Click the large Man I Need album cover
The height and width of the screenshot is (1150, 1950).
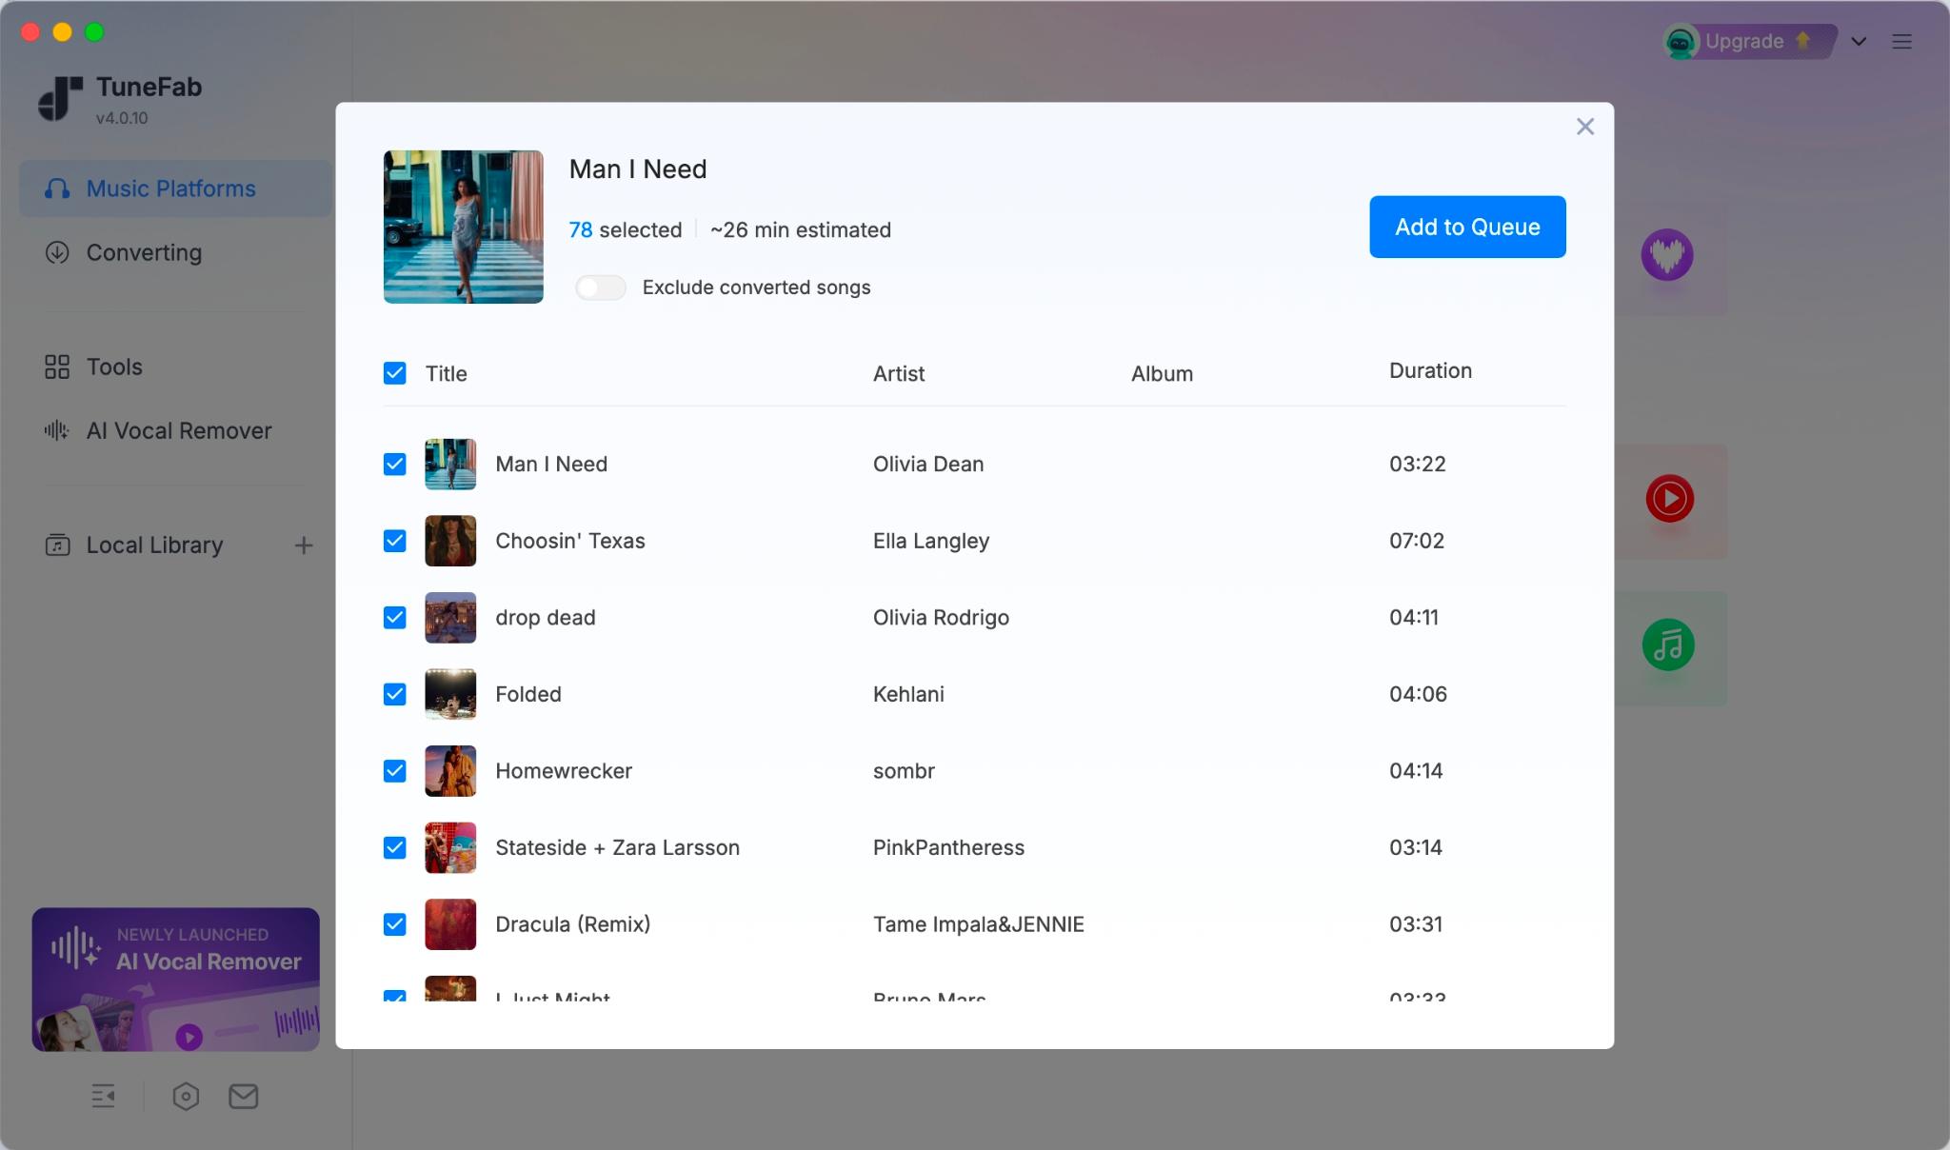tap(464, 227)
